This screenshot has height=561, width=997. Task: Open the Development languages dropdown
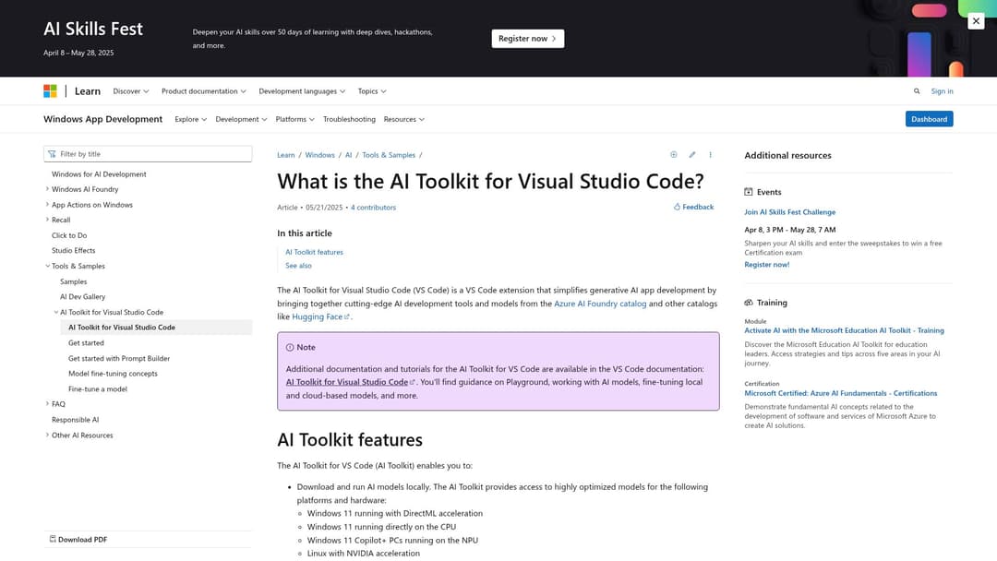pyautogui.click(x=302, y=90)
